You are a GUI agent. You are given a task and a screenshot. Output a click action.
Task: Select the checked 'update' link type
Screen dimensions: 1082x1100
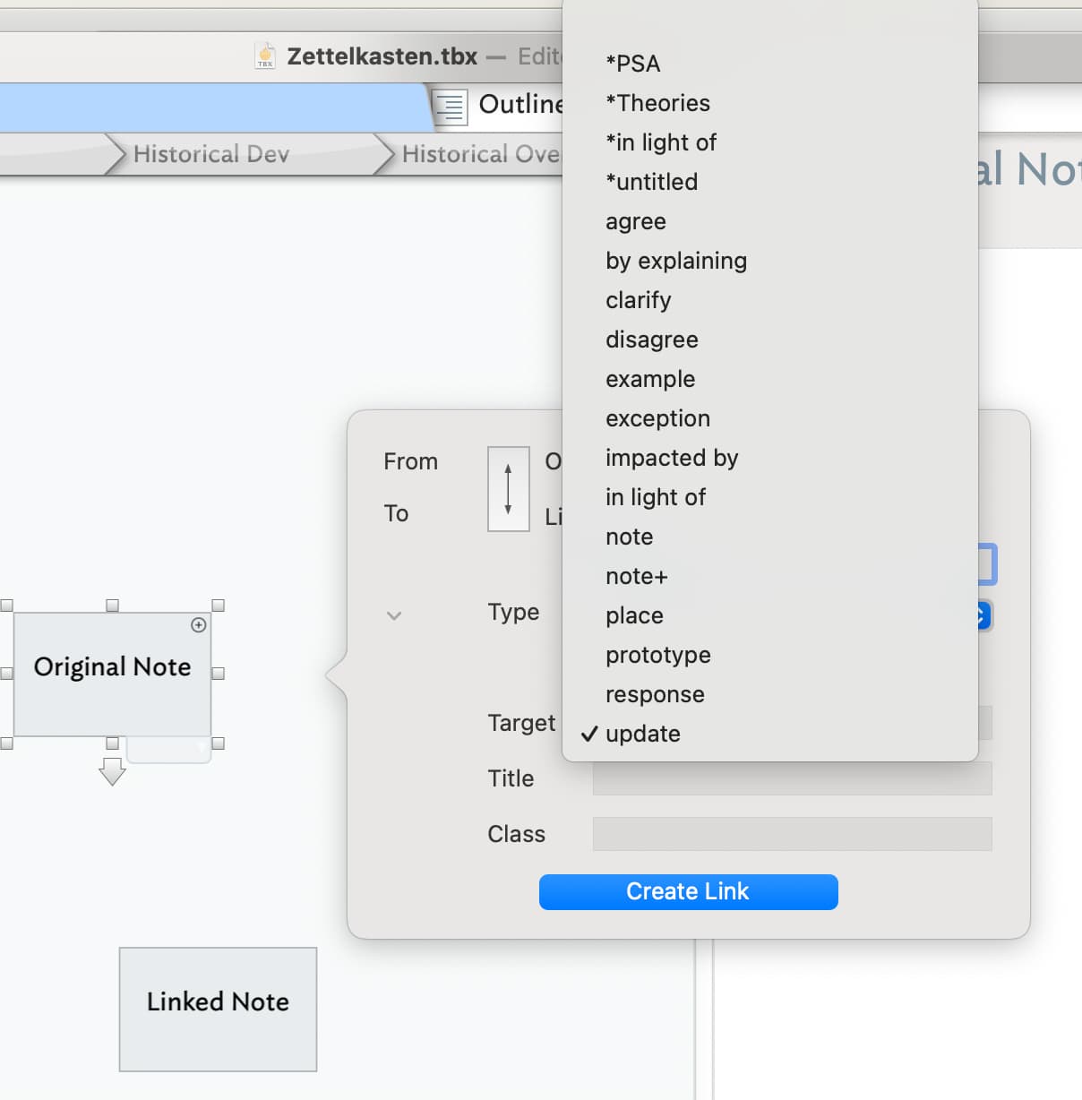pos(642,734)
